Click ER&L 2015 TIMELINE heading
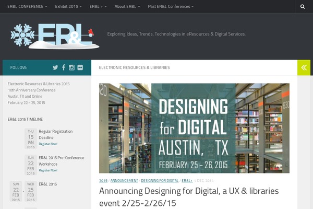The image size is (313, 209). 25,119
